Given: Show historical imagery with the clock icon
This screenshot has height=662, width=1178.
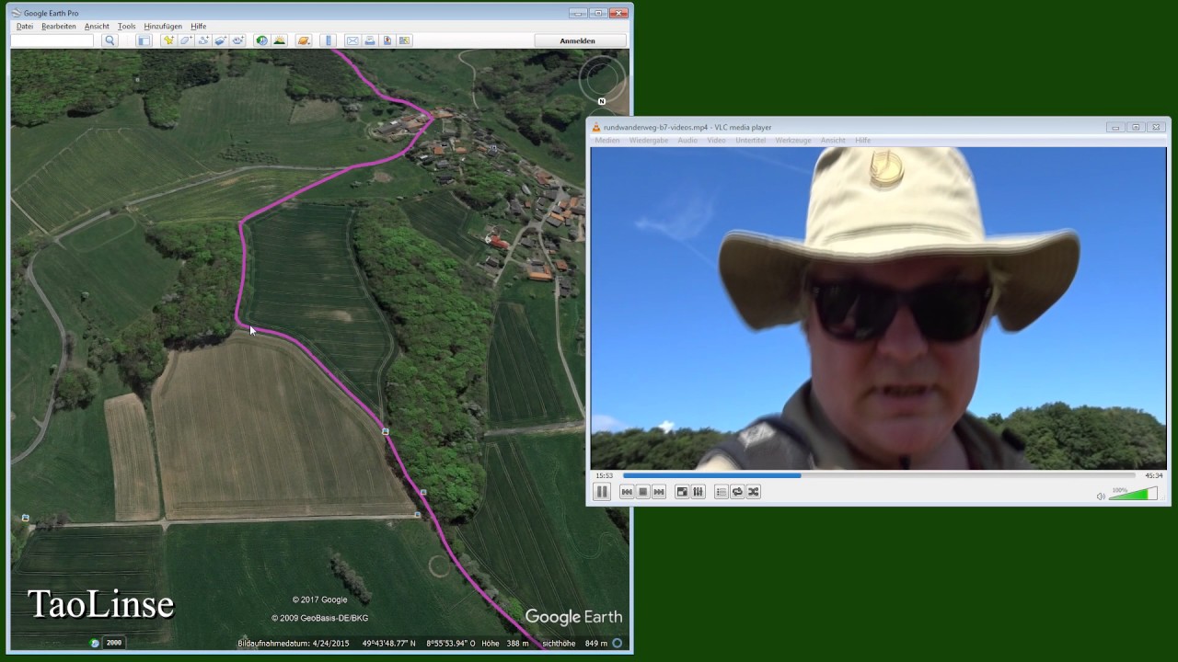Looking at the screenshot, I should click(261, 40).
